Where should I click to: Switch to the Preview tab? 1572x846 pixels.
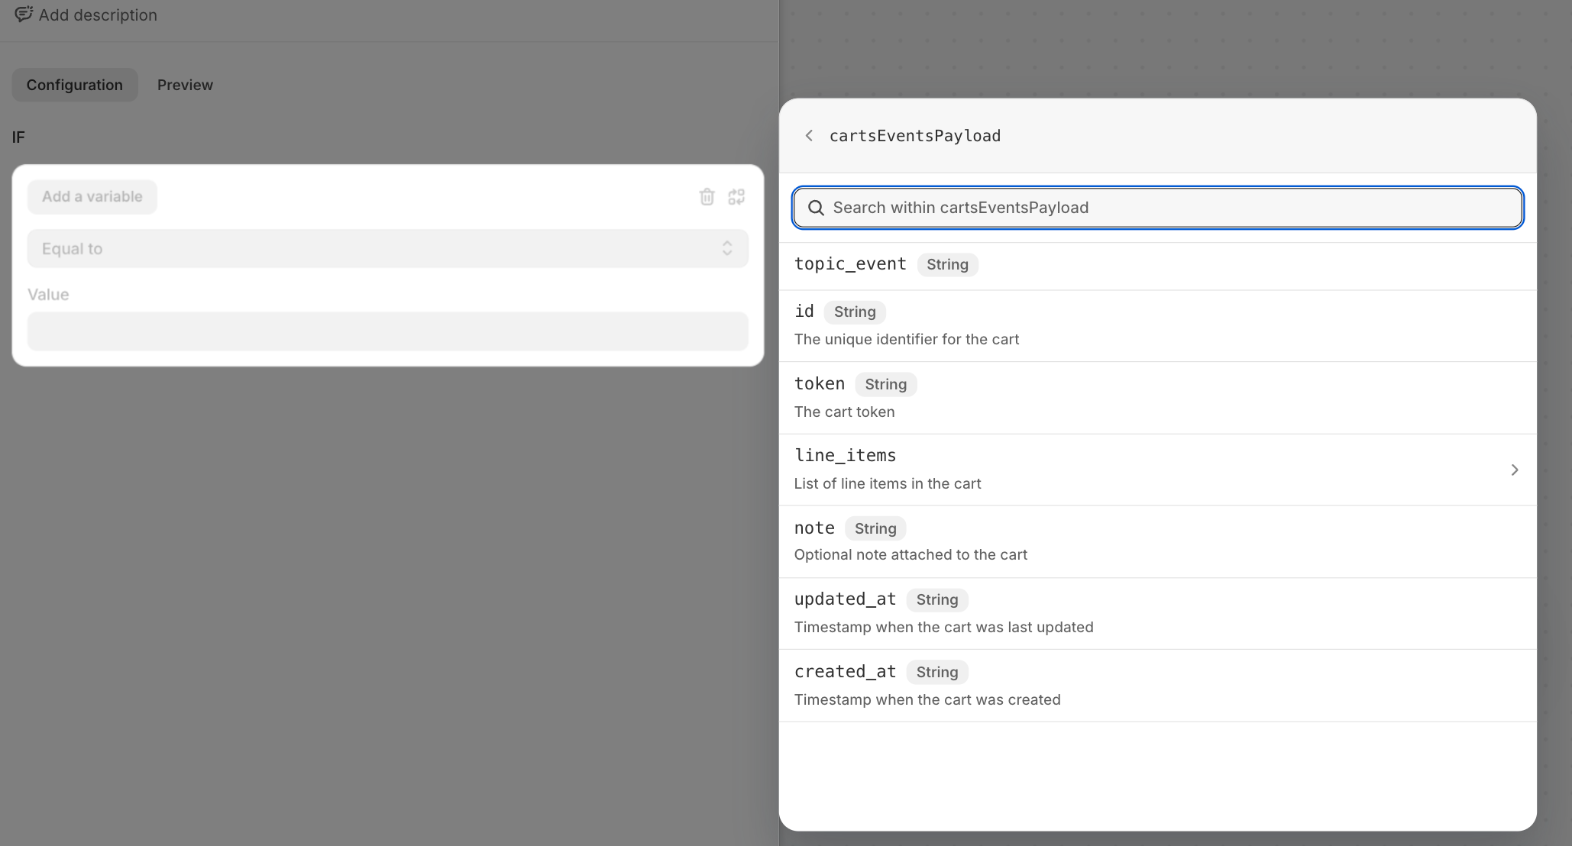click(x=185, y=85)
